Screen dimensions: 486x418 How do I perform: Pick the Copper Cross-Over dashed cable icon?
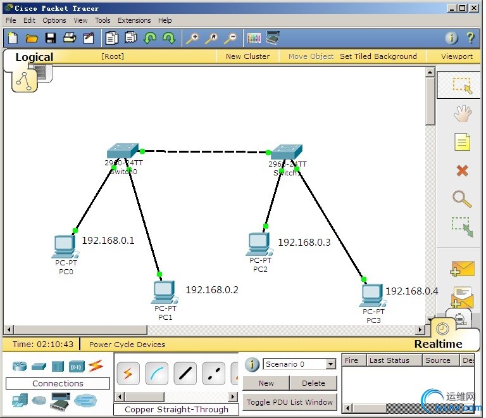coord(213,373)
